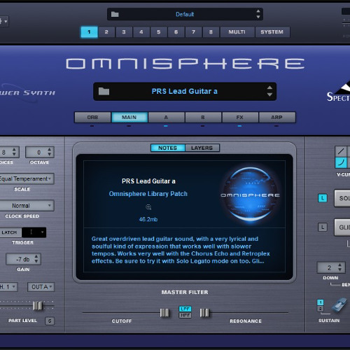Open the PRS Lead Guitar patch folder icon
The height and width of the screenshot is (350, 350).
[104, 91]
